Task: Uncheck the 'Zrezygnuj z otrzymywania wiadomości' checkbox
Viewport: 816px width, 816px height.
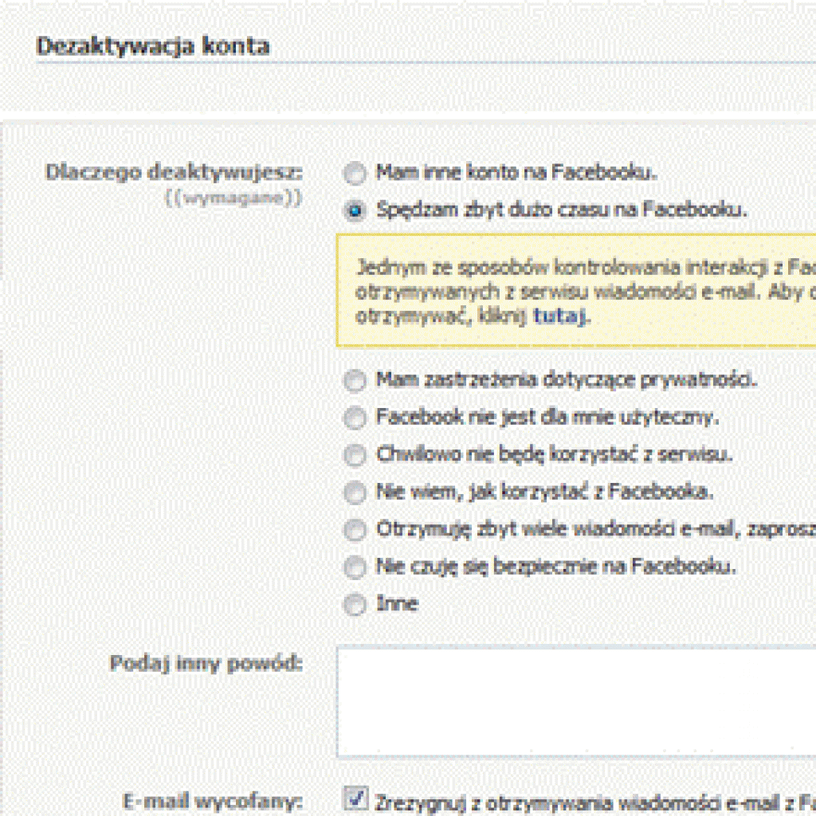Action: pos(356,798)
